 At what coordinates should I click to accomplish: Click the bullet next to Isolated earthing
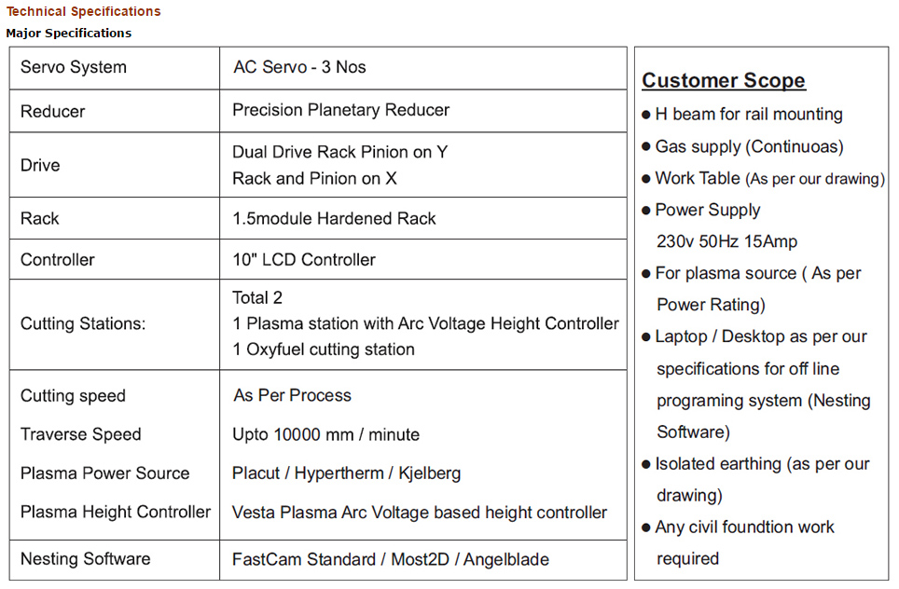(646, 464)
